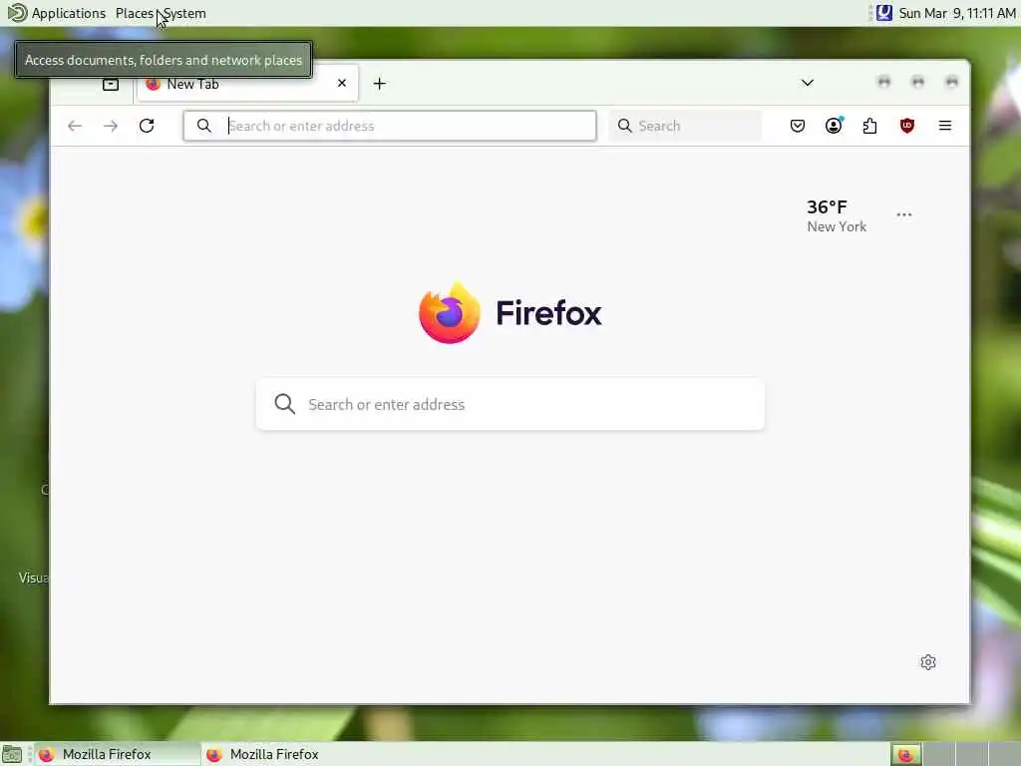Open the Applications menu
This screenshot has width=1021, height=766.
57,13
